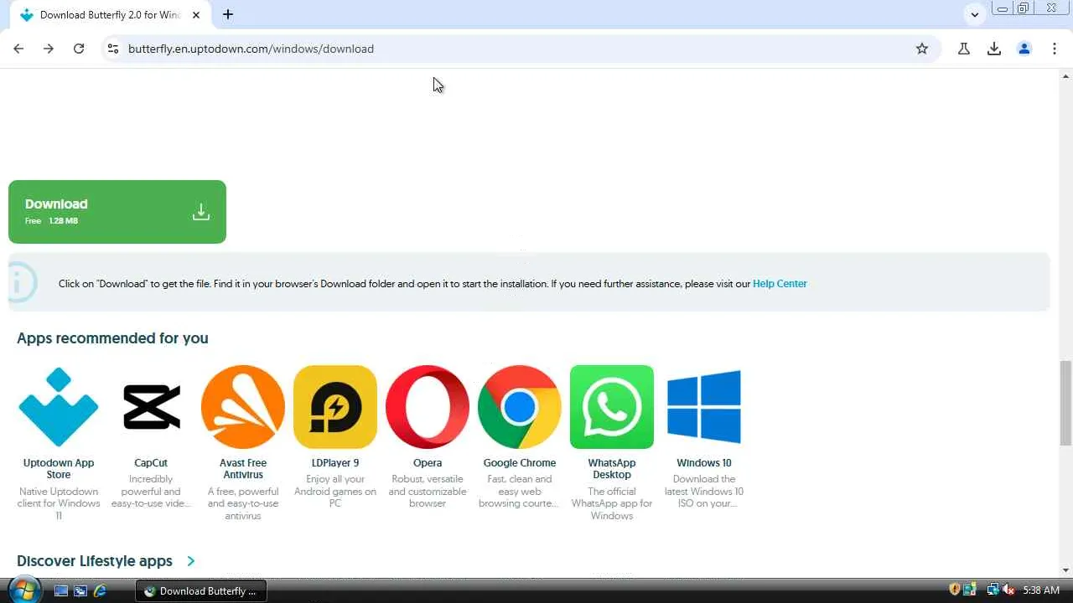Open the Chrome profile menu

coord(1024,49)
